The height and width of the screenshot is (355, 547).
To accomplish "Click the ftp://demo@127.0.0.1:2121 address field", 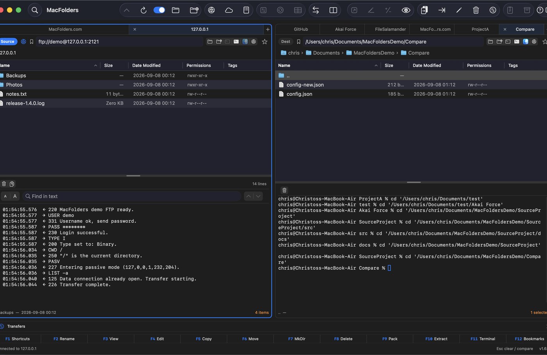I will coord(119,41).
